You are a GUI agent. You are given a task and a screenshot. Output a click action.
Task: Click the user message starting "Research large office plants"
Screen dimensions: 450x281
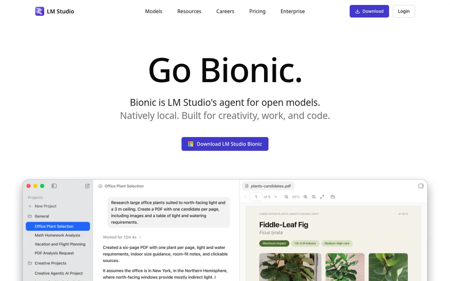tap(169, 212)
